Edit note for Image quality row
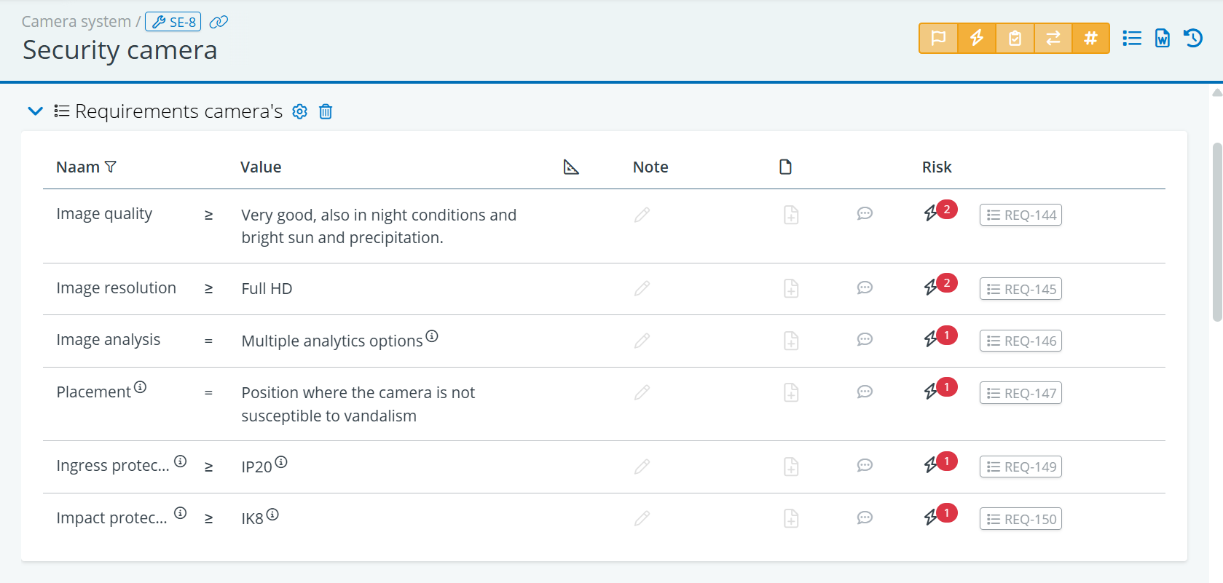The width and height of the screenshot is (1223, 583). [x=642, y=215]
